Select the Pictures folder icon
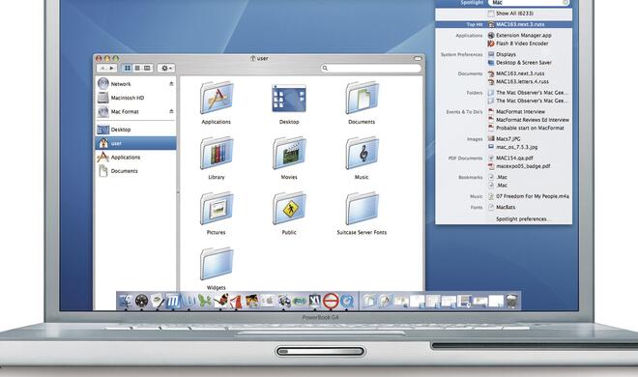 point(217,209)
